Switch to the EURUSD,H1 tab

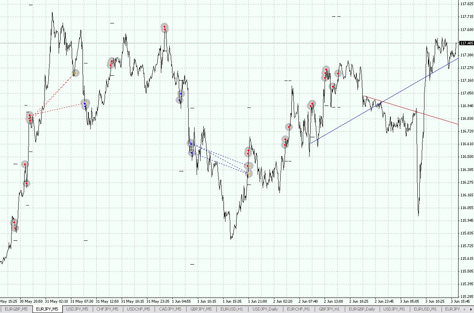231,309
